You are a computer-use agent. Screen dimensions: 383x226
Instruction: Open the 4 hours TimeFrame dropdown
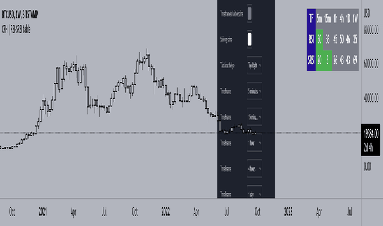254,168
